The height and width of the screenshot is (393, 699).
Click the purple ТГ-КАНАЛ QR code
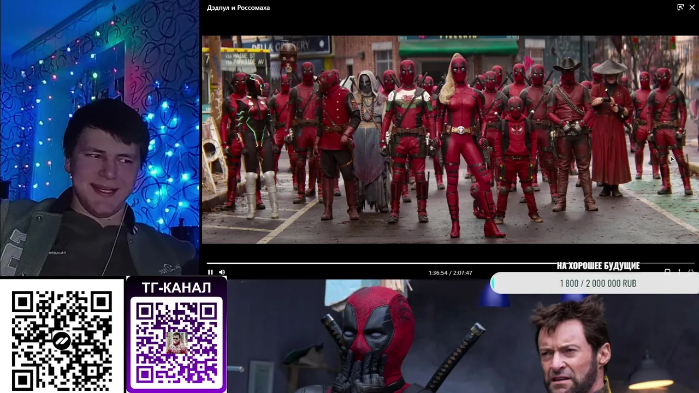176,343
